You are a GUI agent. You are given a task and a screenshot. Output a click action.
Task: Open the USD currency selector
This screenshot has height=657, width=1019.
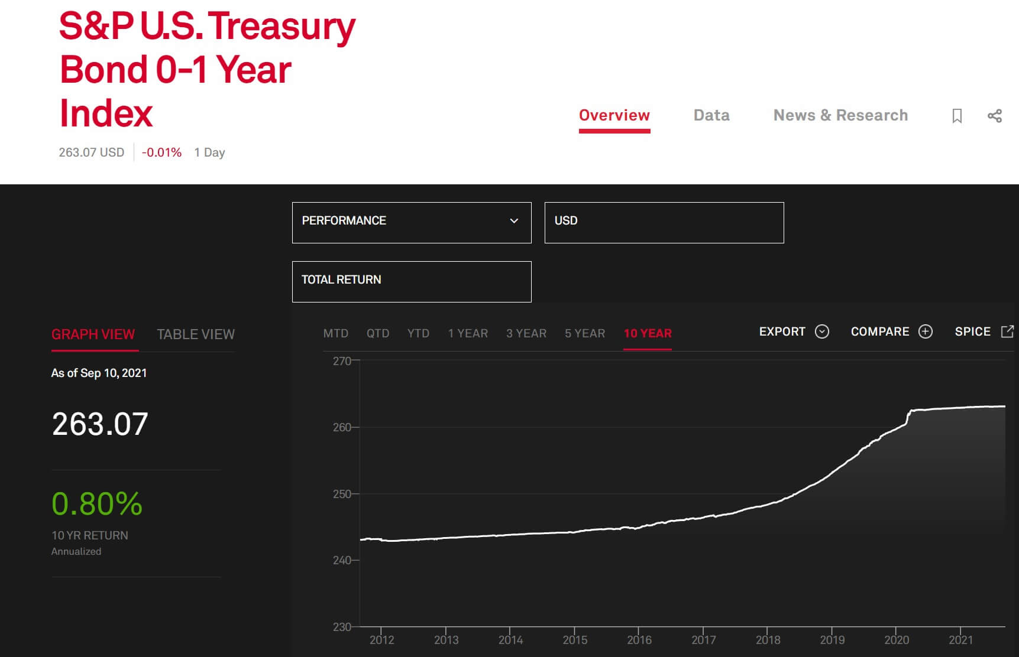point(664,223)
